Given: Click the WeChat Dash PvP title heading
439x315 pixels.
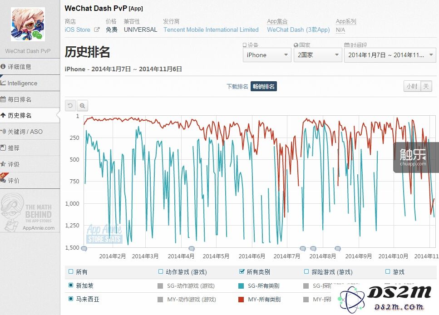Looking at the screenshot, I should [96, 9].
